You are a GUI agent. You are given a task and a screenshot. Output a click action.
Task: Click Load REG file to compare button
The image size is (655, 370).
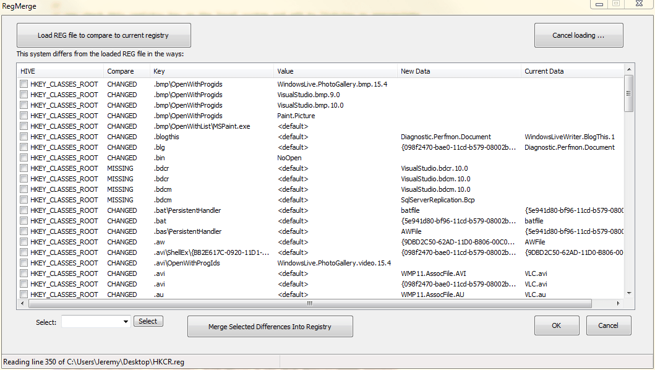click(x=103, y=35)
